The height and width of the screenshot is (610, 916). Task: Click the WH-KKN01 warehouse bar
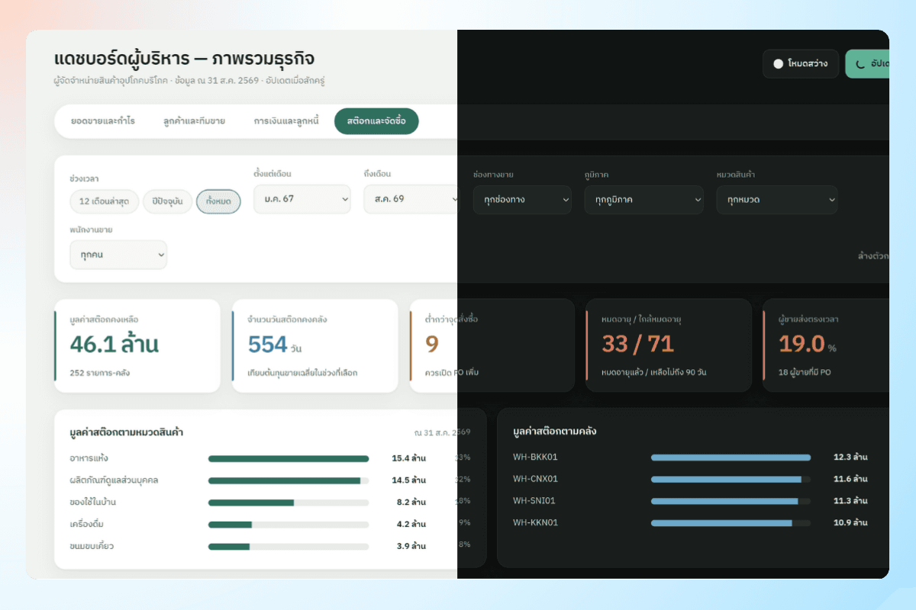click(731, 523)
